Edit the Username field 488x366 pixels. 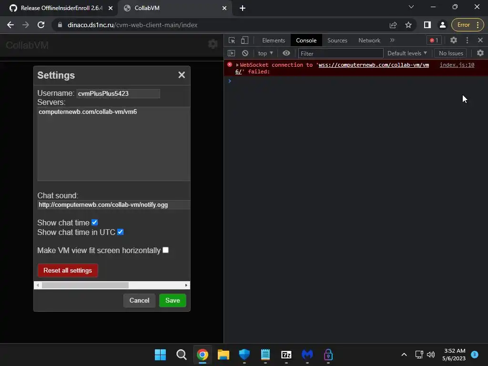tap(118, 93)
